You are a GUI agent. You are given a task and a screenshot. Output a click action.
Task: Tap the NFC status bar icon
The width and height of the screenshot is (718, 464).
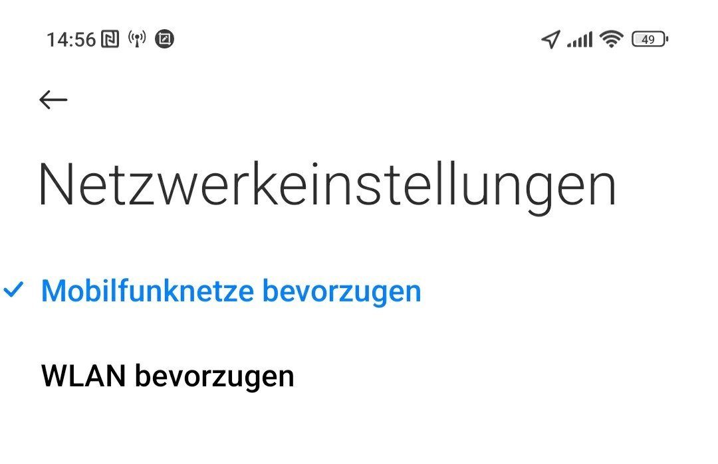point(110,39)
